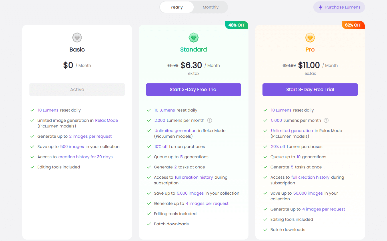This screenshot has height=241, width=387.
Task: Click the green Standard plan gem icon
Action: 194,38
